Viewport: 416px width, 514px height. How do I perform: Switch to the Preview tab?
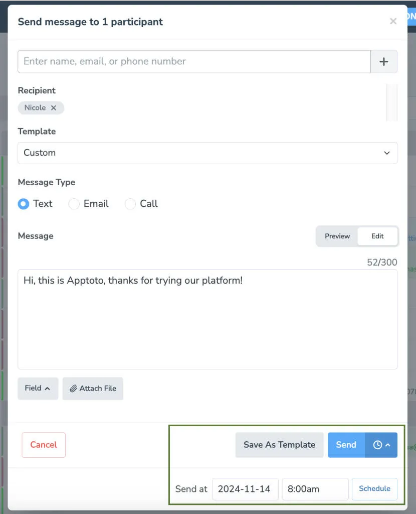point(337,236)
